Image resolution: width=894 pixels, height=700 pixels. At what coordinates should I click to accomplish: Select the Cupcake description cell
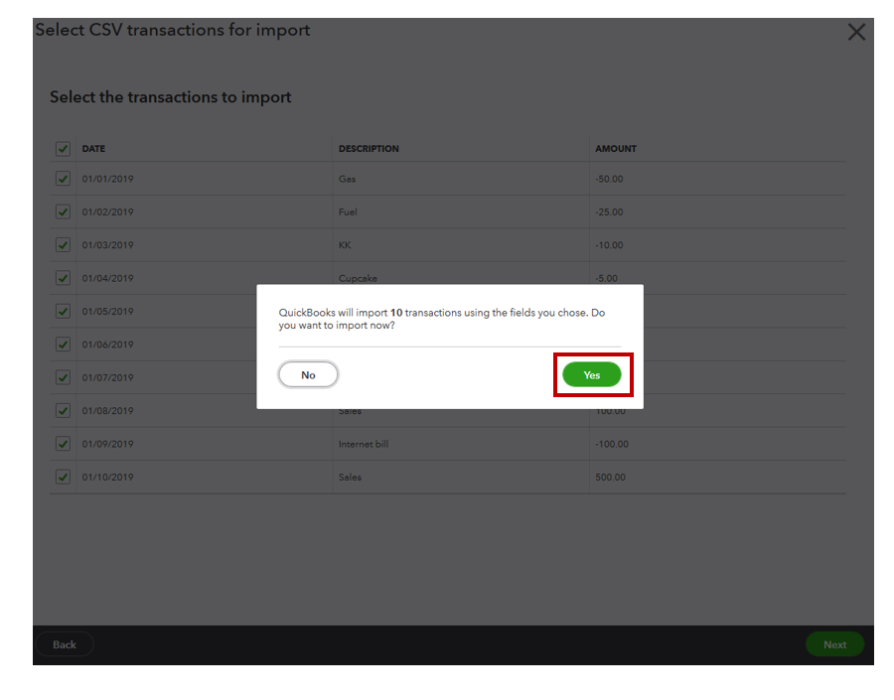pos(358,278)
